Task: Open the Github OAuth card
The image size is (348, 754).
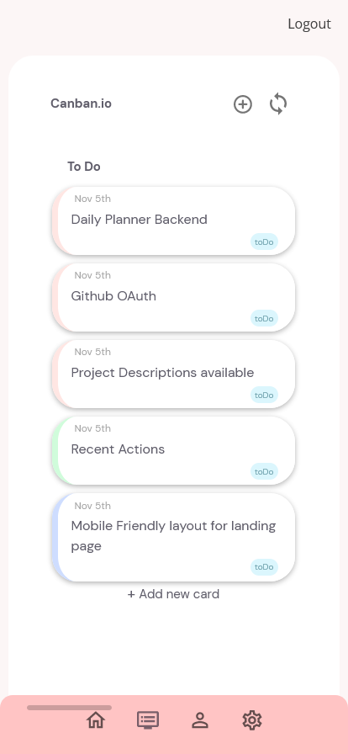Action: (173, 297)
